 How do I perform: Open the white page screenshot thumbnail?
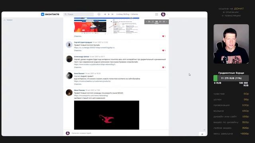[124, 26]
